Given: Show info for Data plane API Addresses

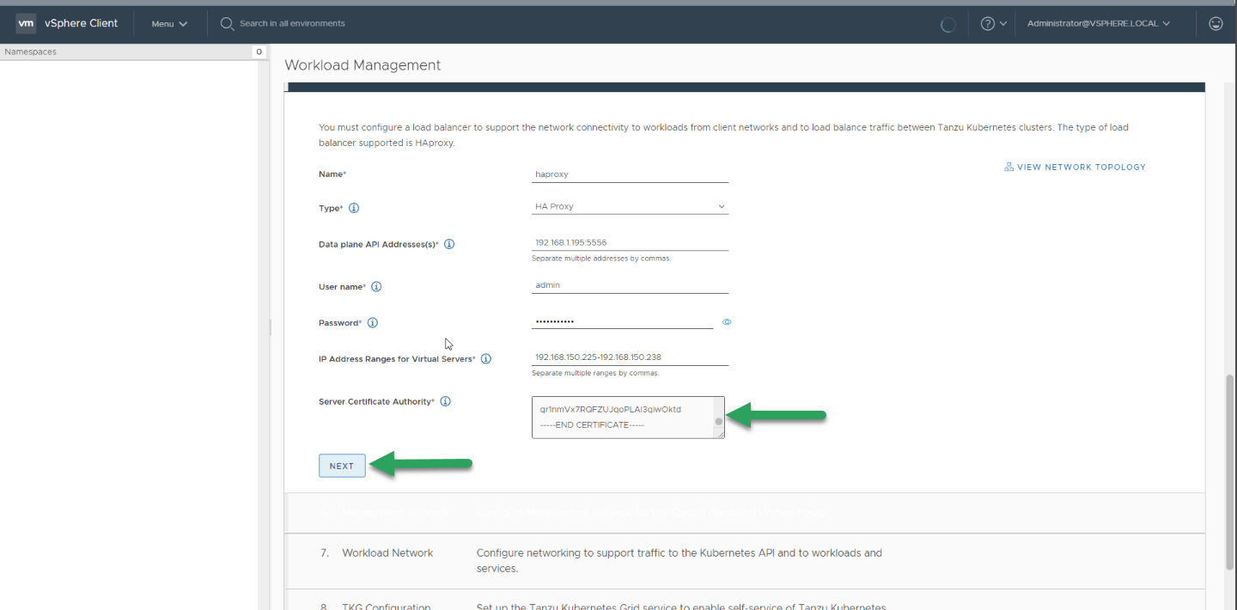Looking at the screenshot, I should pyautogui.click(x=449, y=244).
